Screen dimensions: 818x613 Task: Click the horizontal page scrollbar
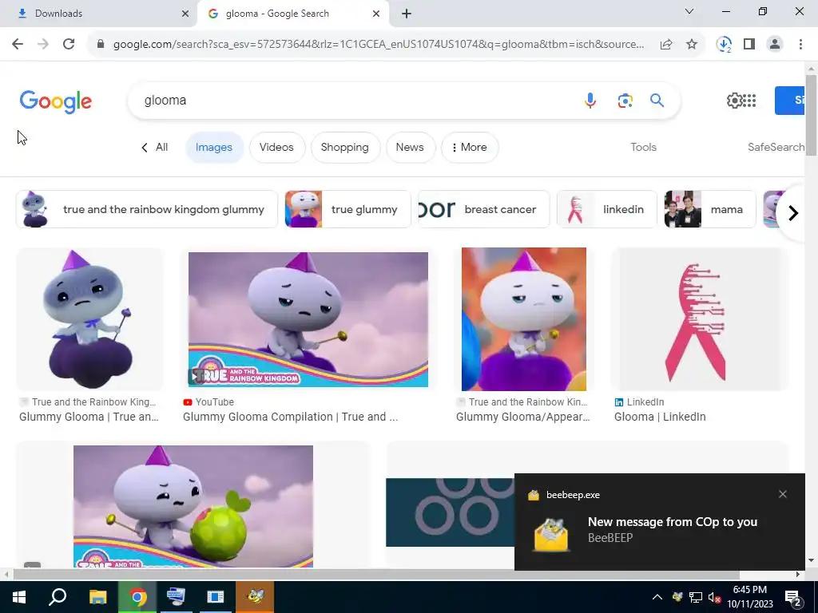[x=375, y=575]
